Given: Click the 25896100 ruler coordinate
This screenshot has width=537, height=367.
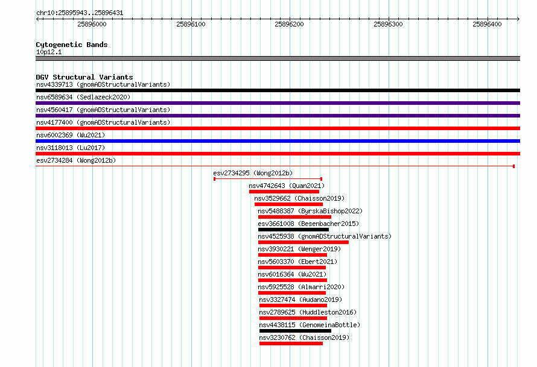Looking at the screenshot, I should tap(191, 24).
